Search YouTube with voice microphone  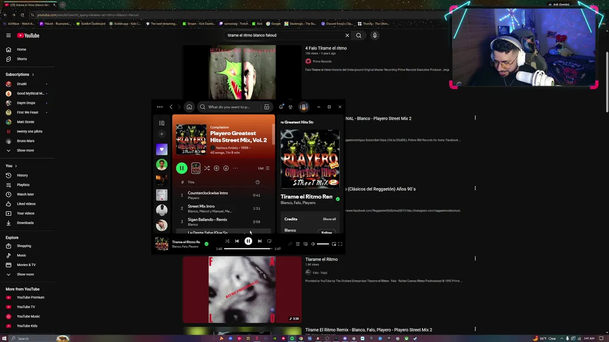point(375,35)
